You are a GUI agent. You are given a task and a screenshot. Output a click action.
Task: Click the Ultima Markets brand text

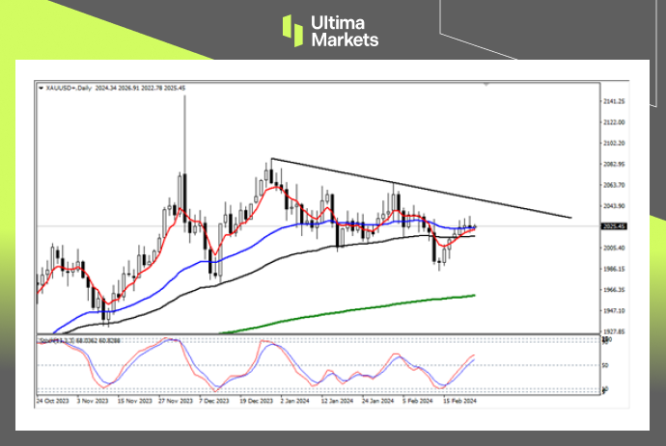pos(345,30)
